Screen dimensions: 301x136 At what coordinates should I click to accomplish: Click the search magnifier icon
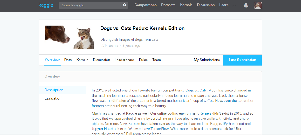(x=125, y=5)
